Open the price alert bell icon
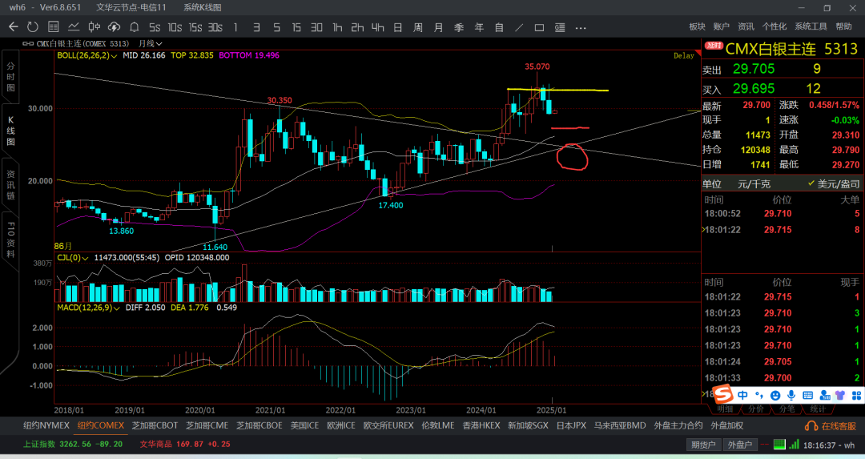Viewport: 865px width, 459px height. 134,27
